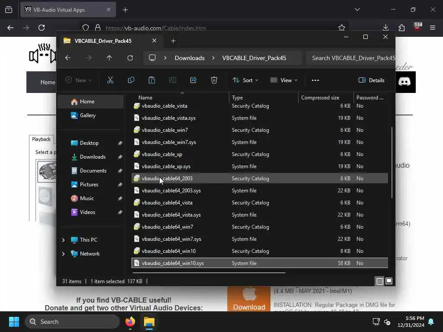The height and width of the screenshot is (332, 443).
Task: Open Documents in the navigation pane
Action: (x=90, y=171)
